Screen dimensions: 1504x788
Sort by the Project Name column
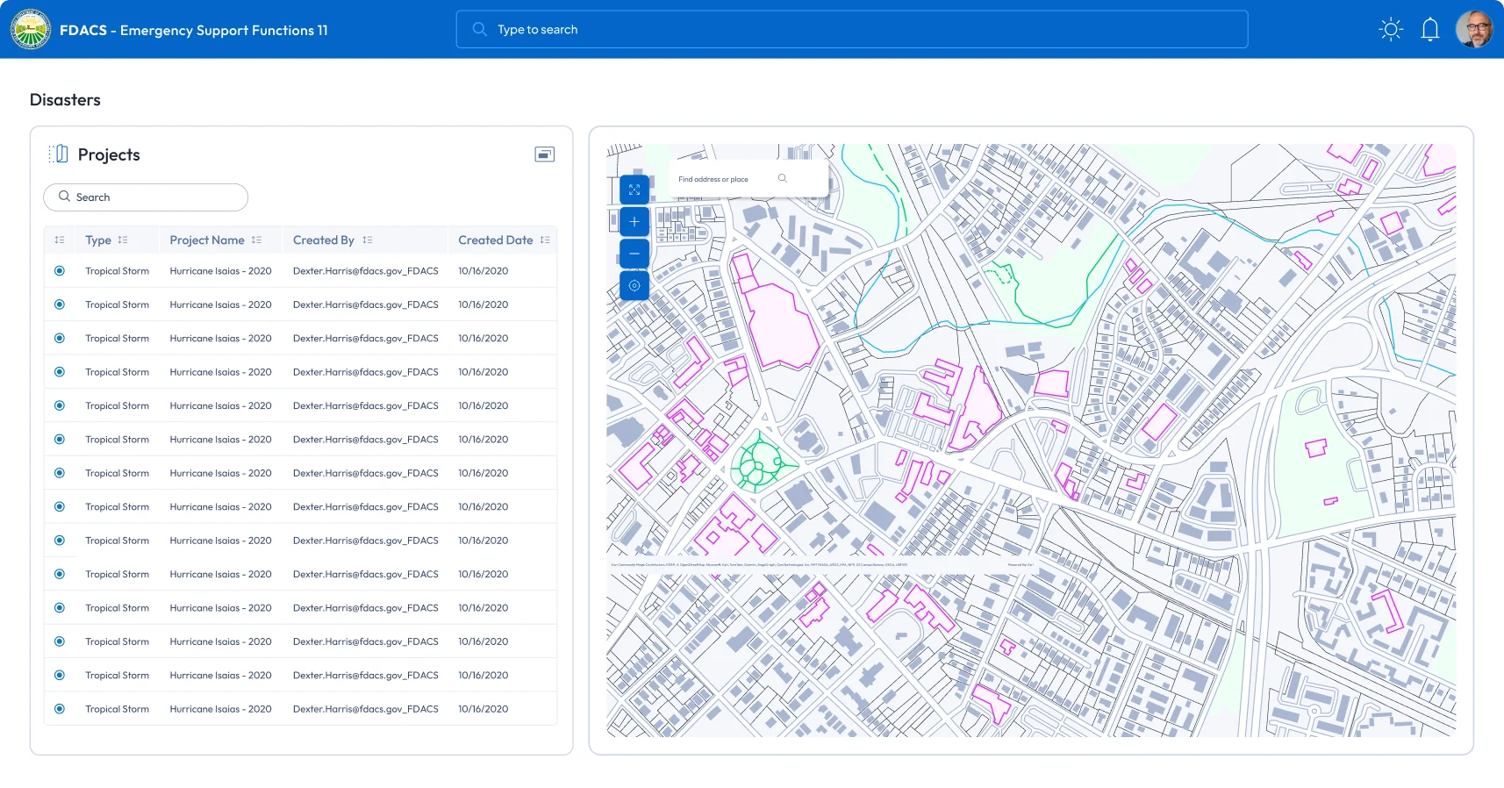[256, 240]
